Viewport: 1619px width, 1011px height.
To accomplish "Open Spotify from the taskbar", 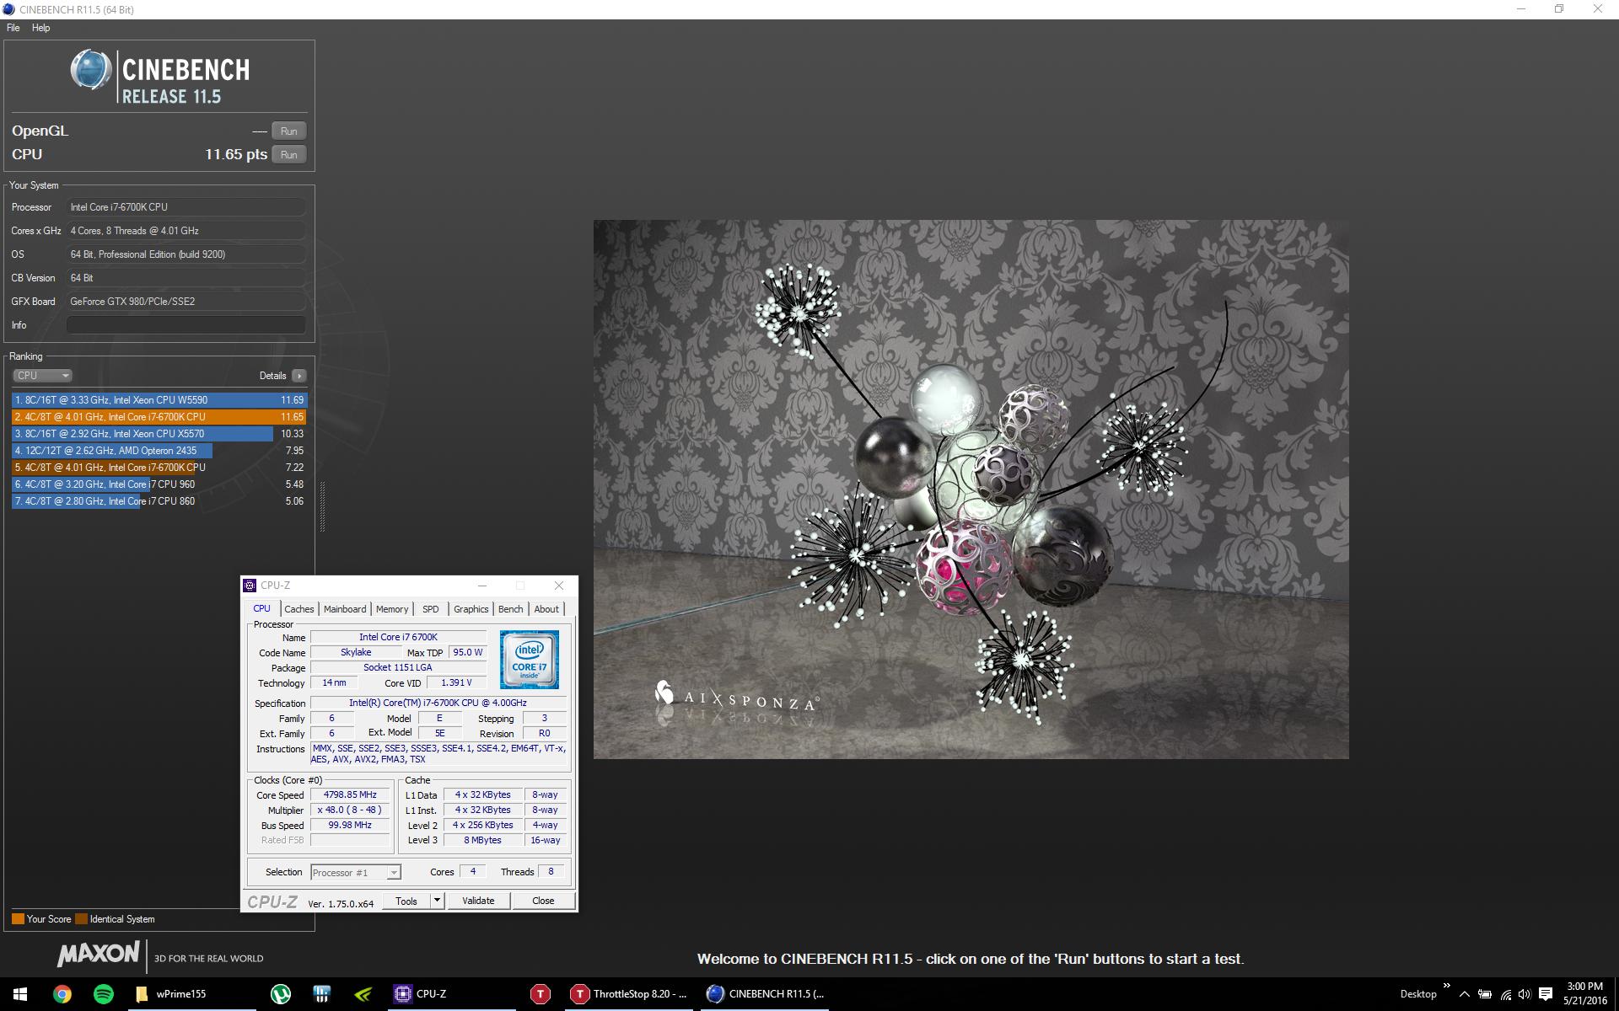I will tap(103, 994).
